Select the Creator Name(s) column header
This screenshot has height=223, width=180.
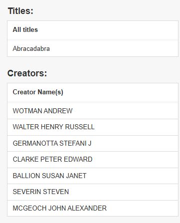[93, 92]
